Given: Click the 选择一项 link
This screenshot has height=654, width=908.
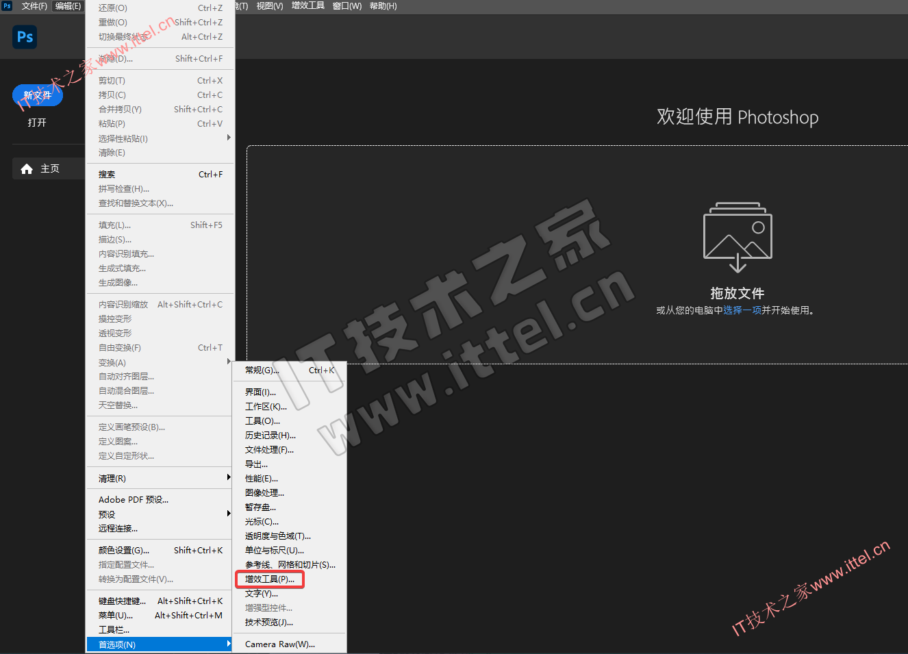Looking at the screenshot, I should coord(742,310).
